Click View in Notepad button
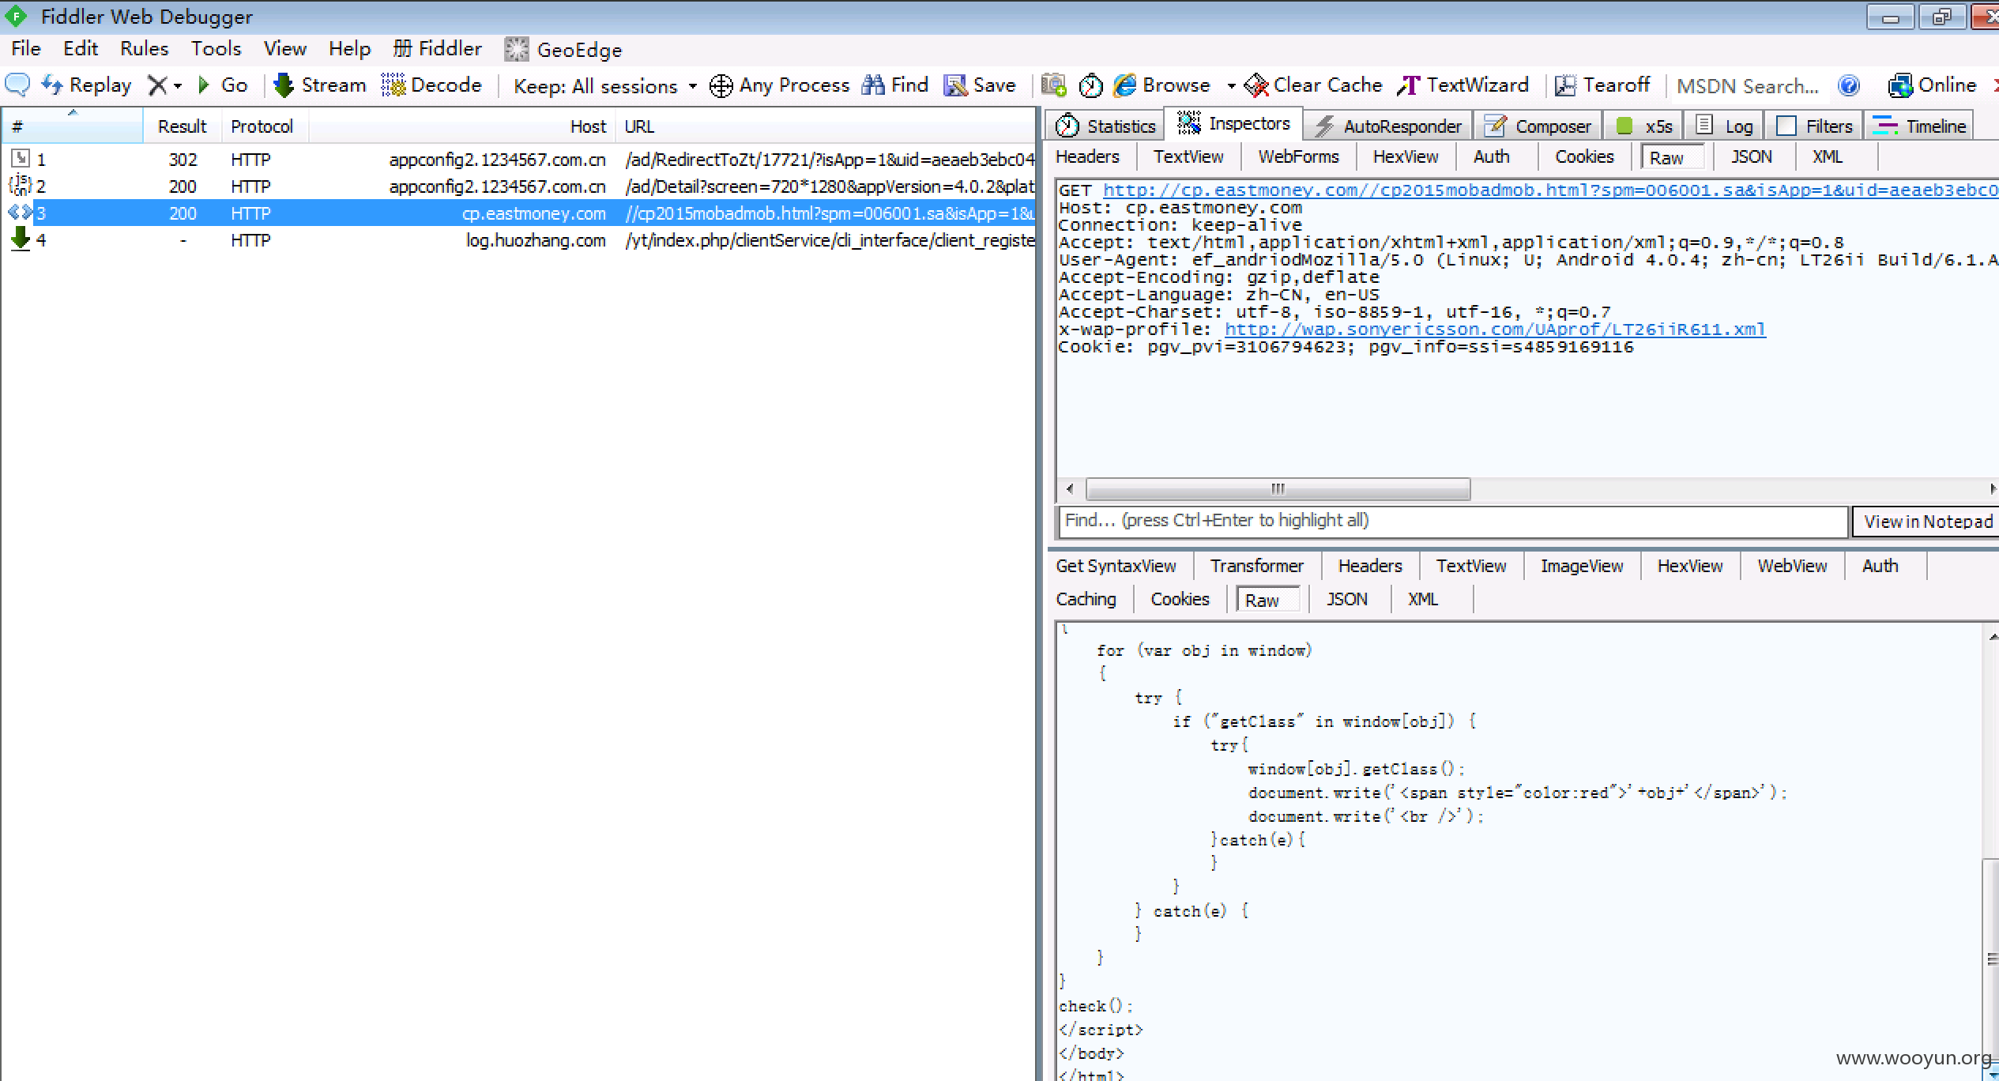The width and height of the screenshot is (1999, 1081). click(1928, 522)
